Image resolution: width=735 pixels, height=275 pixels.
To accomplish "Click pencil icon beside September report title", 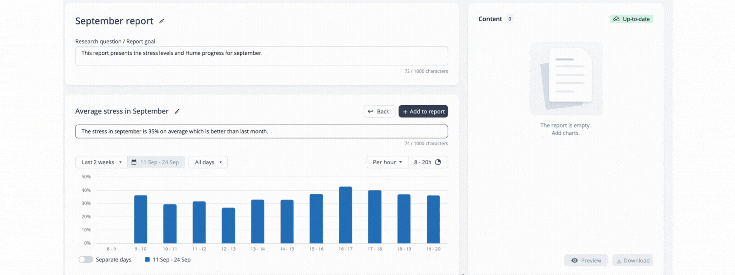I will click(162, 21).
